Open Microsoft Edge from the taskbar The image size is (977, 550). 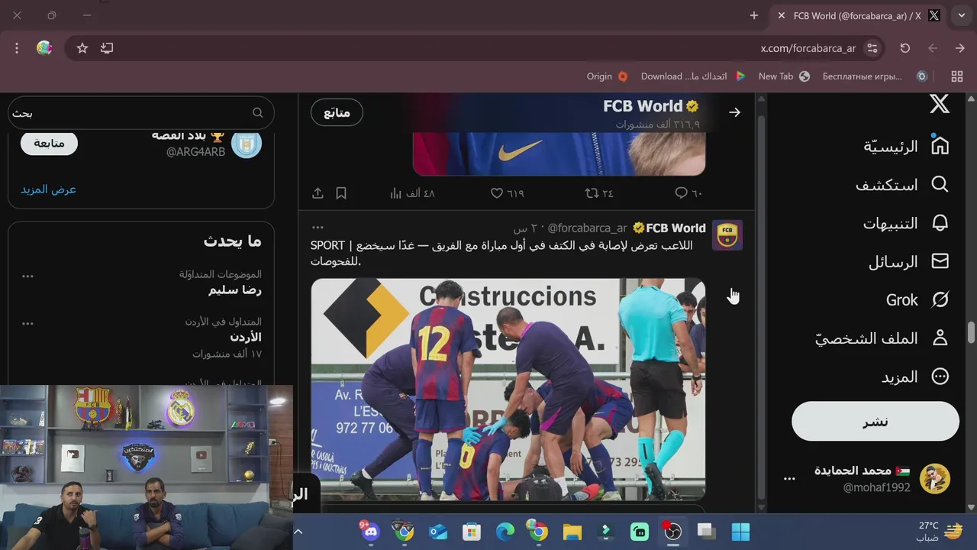coord(505,531)
